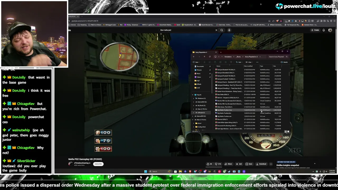The width and height of the screenshot is (338, 190).
Task: Open Pictures in Explorer quick access
Action: click(199, 70)
